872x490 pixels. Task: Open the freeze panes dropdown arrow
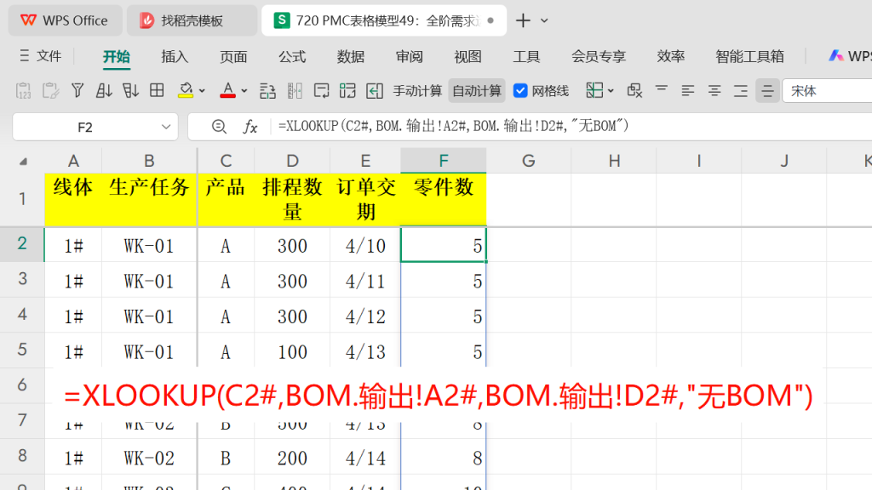[x=611, y=91]
